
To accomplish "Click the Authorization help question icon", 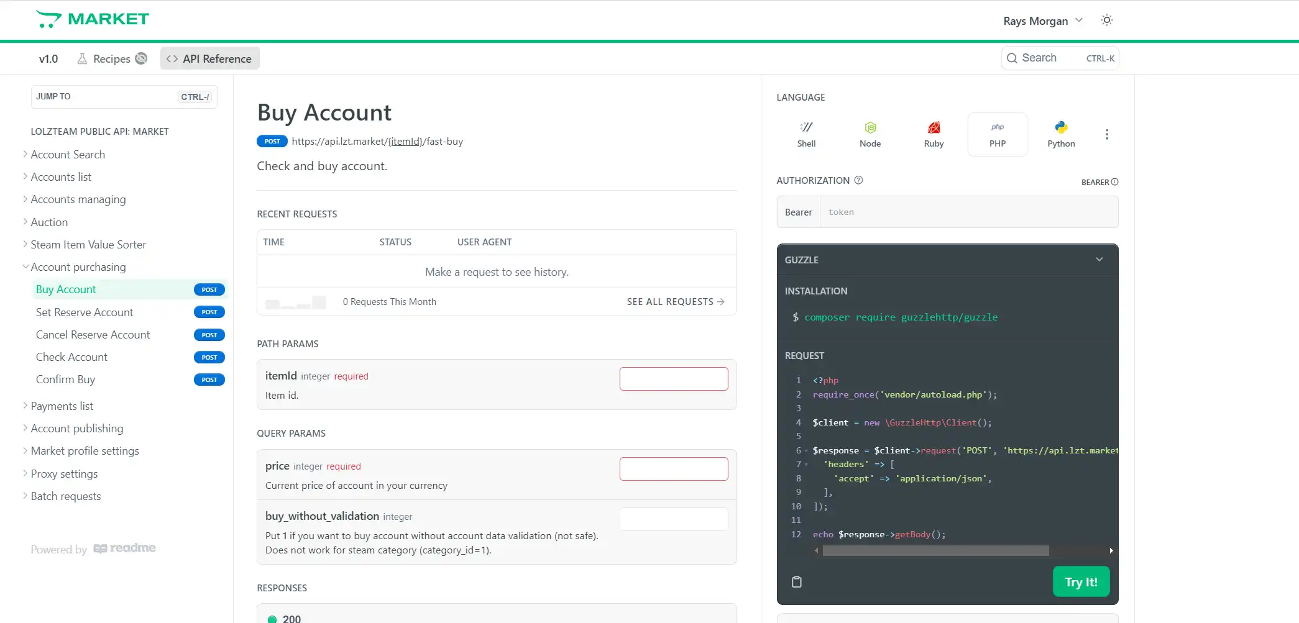I will 858,180.
